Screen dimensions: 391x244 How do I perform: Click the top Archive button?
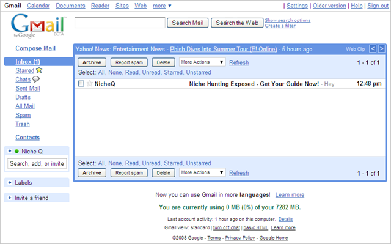pyautogui.click(x=92, y=62)
